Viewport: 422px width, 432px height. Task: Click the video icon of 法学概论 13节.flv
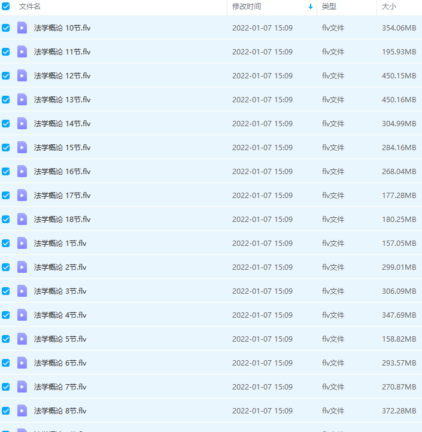22,100
